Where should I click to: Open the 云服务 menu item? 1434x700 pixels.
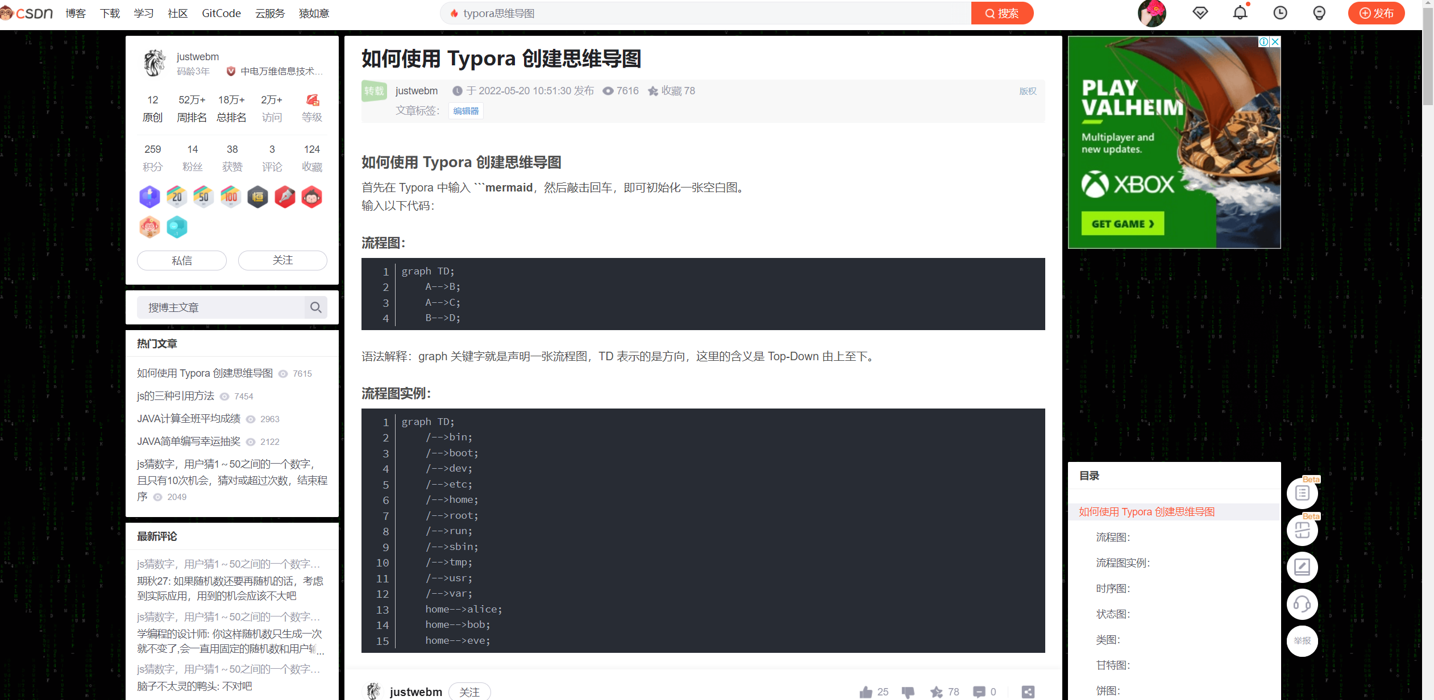pos(270,13)
